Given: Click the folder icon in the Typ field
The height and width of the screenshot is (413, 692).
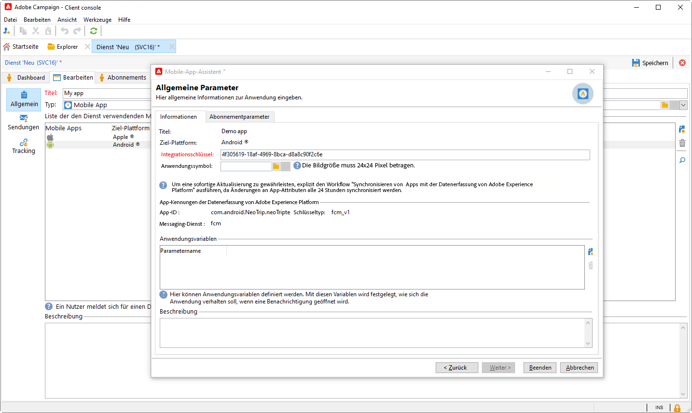Looking at the screenshot, I should [x=665, y=105].
